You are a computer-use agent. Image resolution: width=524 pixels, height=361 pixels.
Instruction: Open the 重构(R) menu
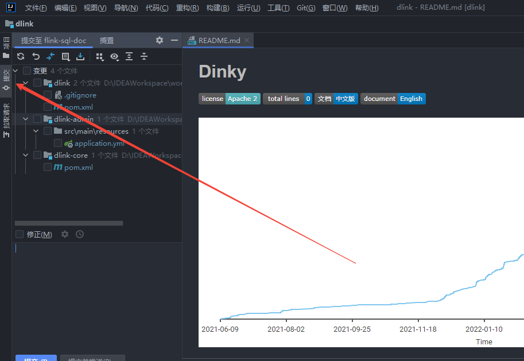pos(188,7)
